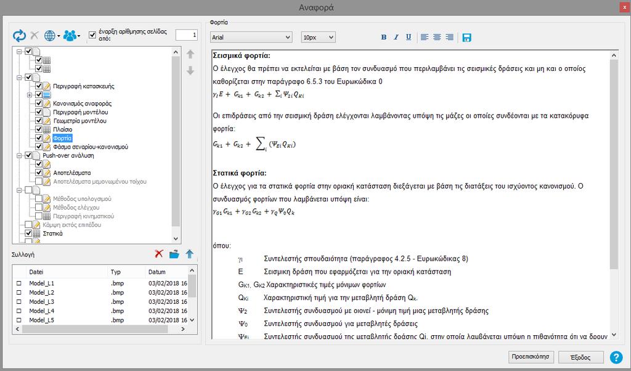This screenshot has width=631, height=371.
Task: Open the blue people group menu
Action: tap(71, 36)
